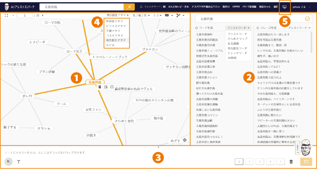The image size is (317, 169).
Task: Select phrase 五島列島ってなに?
Action: click(269, 67)
